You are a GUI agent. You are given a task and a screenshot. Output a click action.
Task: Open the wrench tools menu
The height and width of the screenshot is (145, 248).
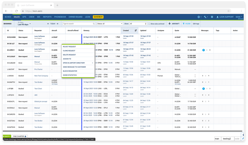206,17
